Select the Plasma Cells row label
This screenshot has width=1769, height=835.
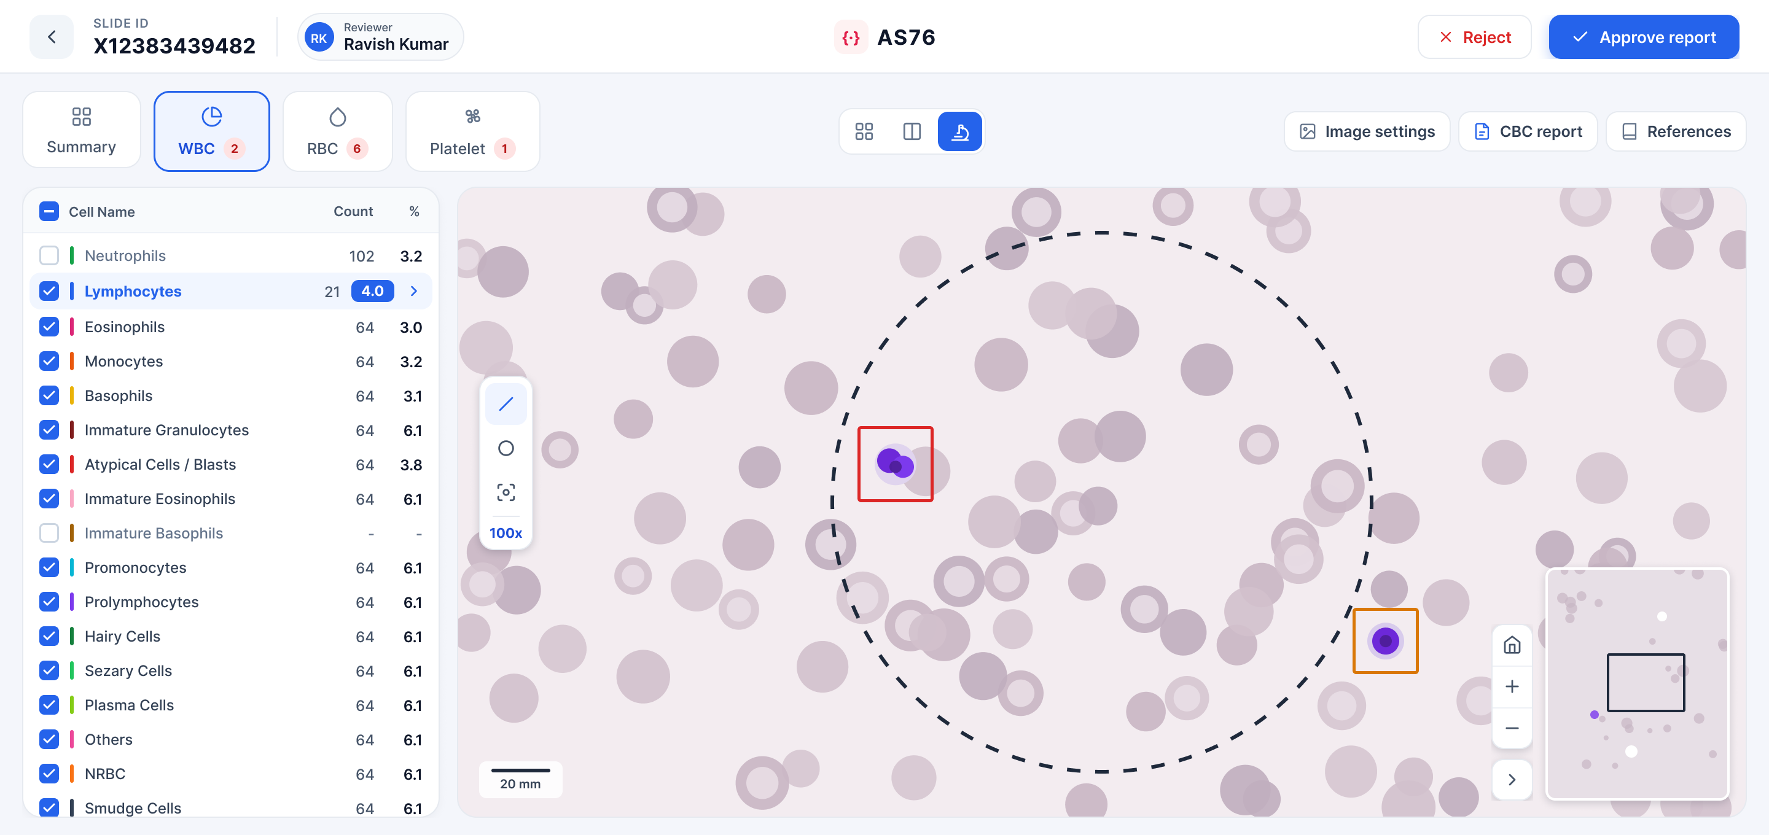point(129,705)
